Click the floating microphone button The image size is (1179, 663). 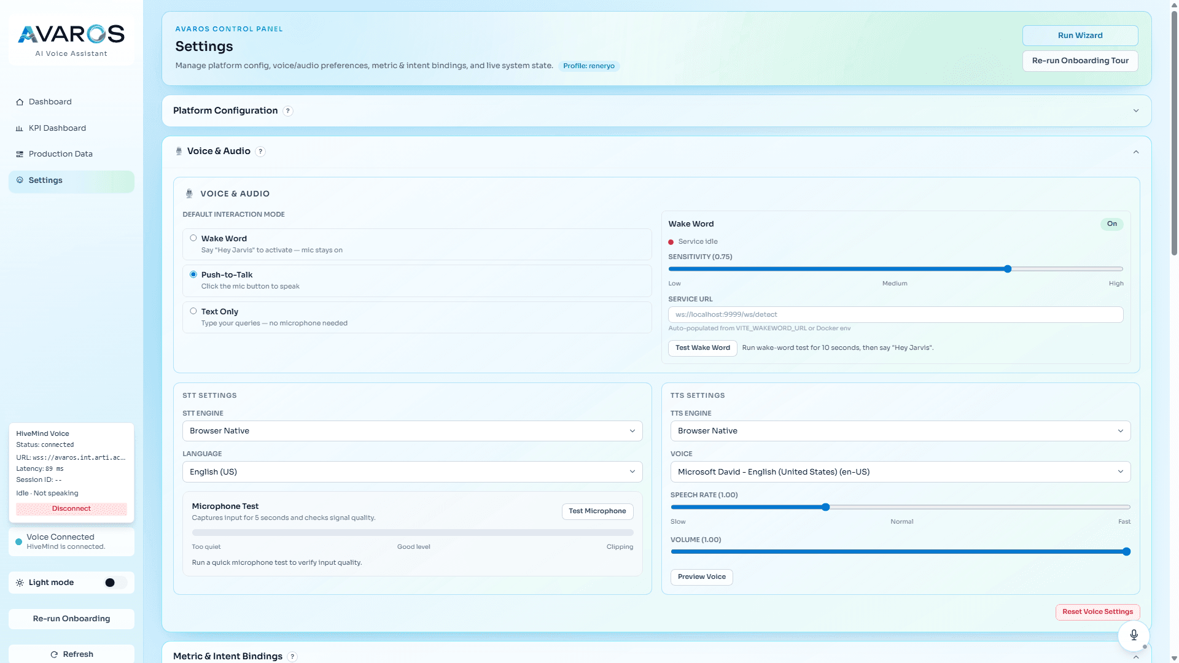(1134, 635)
